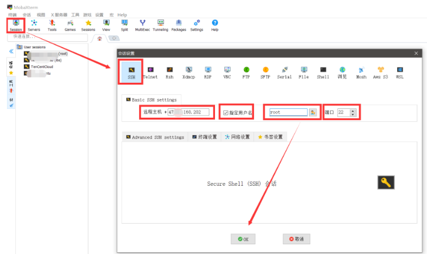This screenshot has height=254, width=427.
Task: Close the 会话设置 dialog
Action: pyautogui.click(x=416, y=53)
